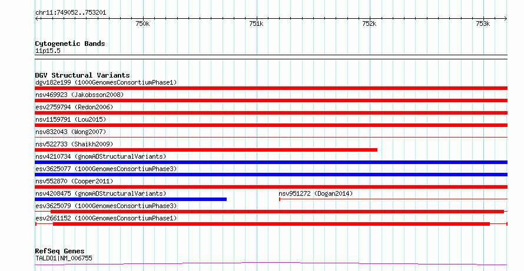
Task: Click the red bar under esv2661152
Action: coord(271,224)
